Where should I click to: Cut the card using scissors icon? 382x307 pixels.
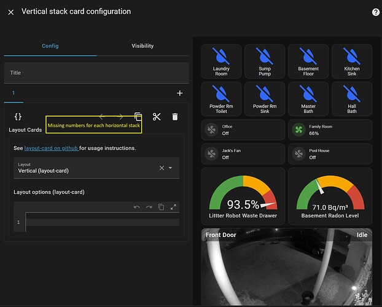point(157,117)
